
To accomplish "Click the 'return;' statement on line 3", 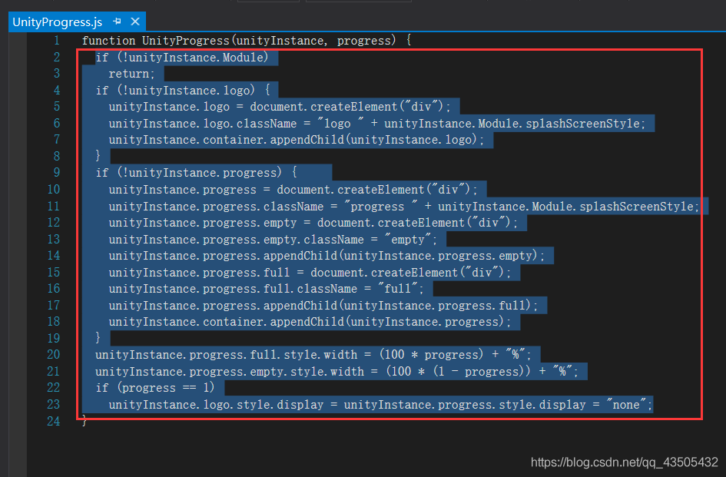I will point(131,74).
